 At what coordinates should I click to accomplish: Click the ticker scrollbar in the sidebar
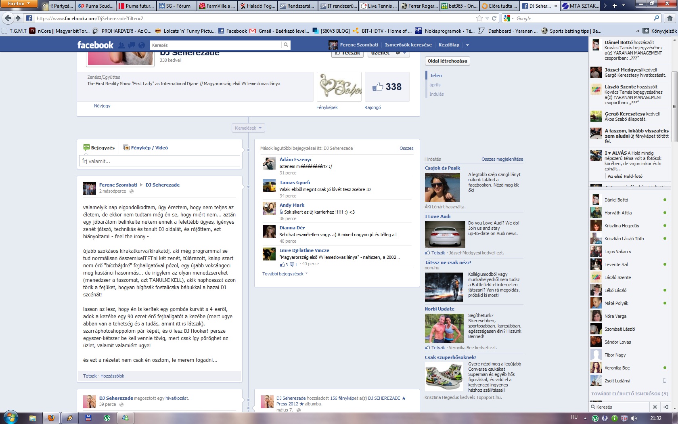coord(674,107)
